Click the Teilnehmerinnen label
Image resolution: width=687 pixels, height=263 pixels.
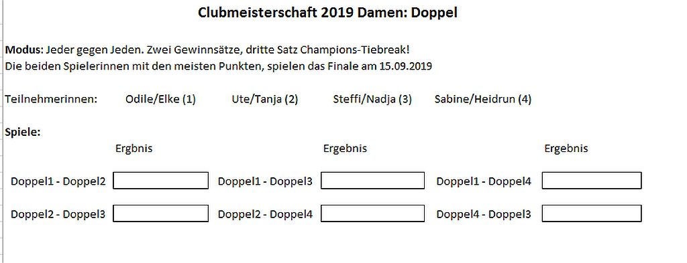click(x=51, y=99)
